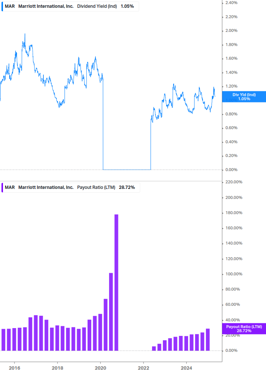Image resolution: width=266 pixels, height=373 pixels.
Task: Click the blue Div Yld (Ind) 1.05% axis tag
Action: pyautogui.click(x=244, y=97)
